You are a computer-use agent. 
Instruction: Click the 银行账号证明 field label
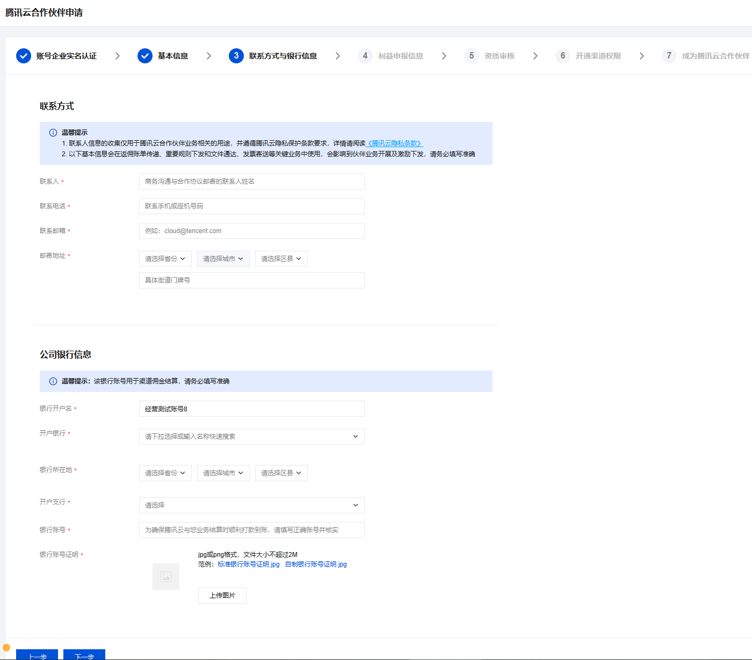click(x=59, y=555)
